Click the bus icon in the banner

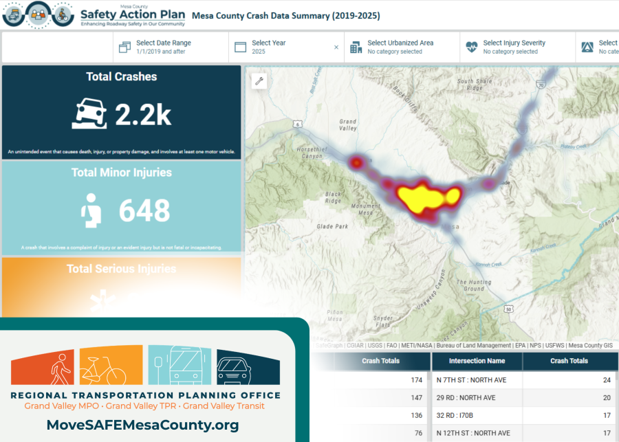point(180,365)
